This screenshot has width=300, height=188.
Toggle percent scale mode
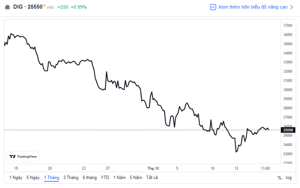point(279,178)
